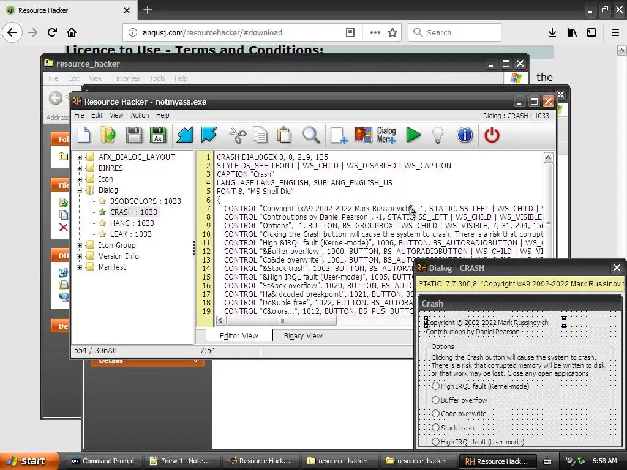Open Command Prompt from taskbar
This screenshot has width=627, height=470.
(x=103, y=461)
